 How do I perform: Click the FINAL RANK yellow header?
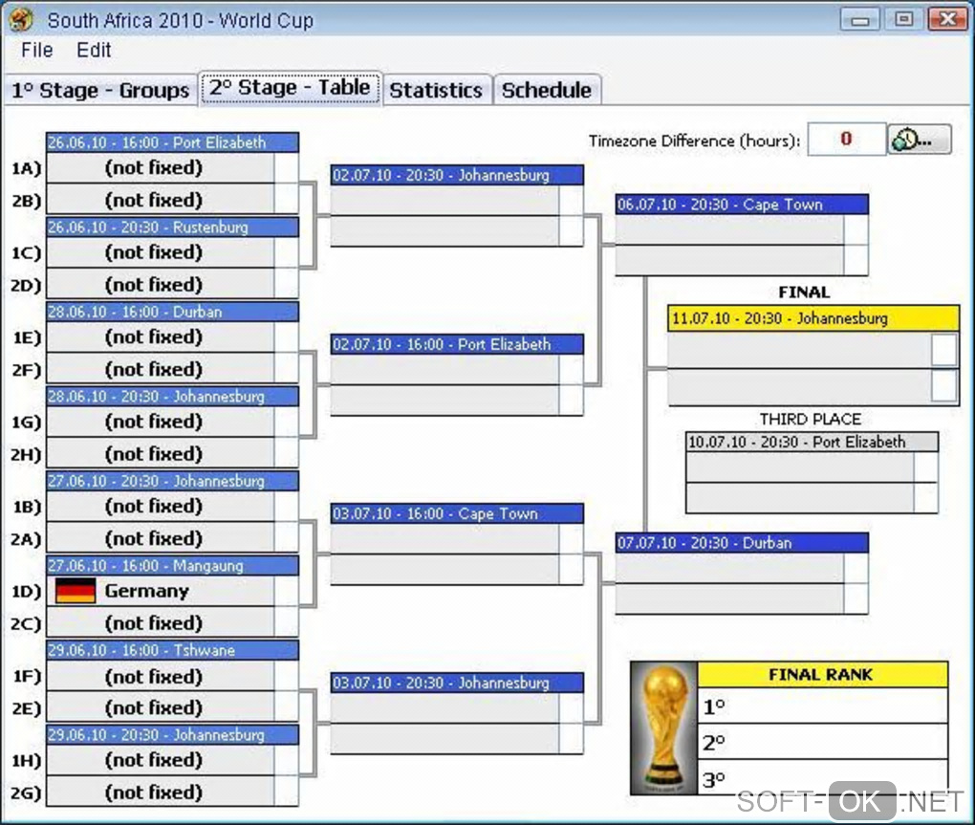[823, 675]
